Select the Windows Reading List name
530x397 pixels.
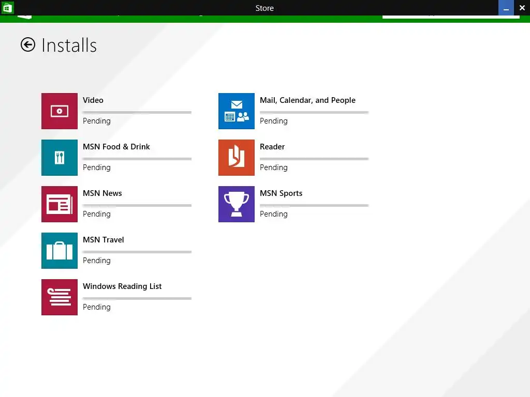(x=122, y=286)
